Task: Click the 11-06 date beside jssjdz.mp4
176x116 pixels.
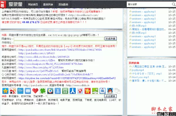Action: click(172, 70)
